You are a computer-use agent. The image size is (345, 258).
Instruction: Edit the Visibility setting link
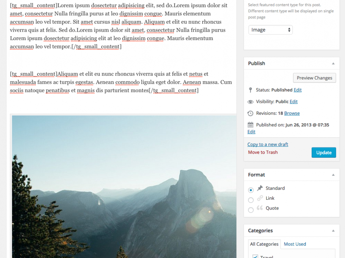pos(294,101)
